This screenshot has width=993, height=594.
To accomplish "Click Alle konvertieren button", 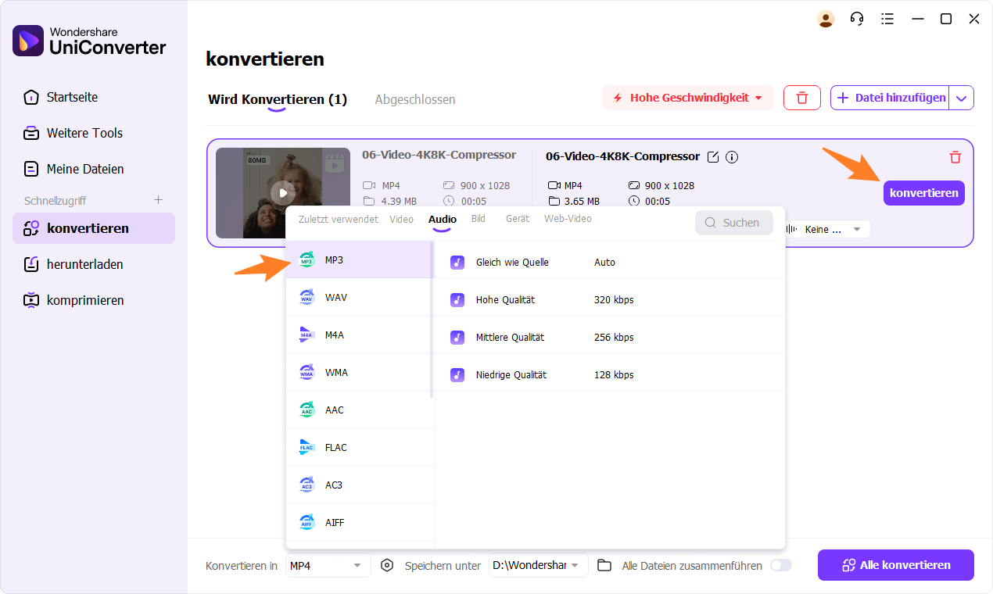I will 896,565.
